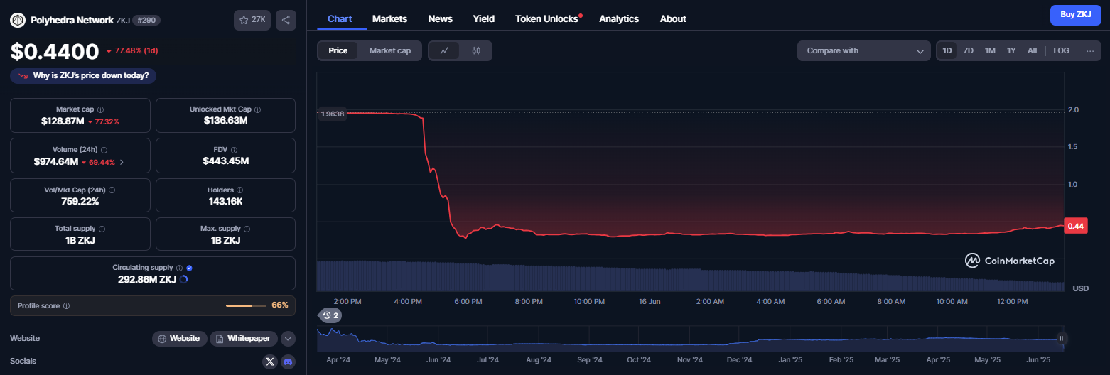Click the Buy ZKJ button
This screenshot has width=1110, height=375.
click(1075, 14)
